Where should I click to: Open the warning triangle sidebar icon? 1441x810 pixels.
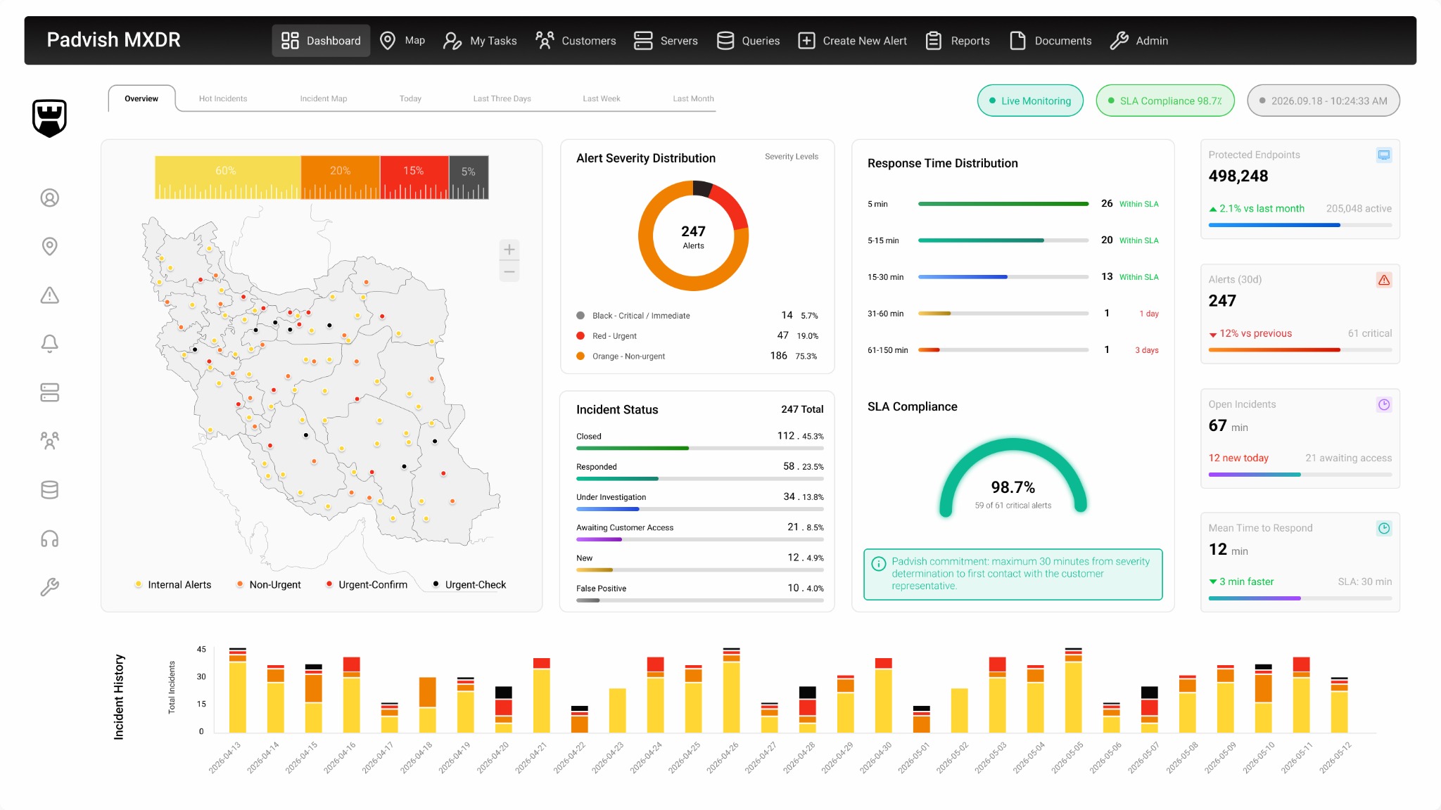49,295
